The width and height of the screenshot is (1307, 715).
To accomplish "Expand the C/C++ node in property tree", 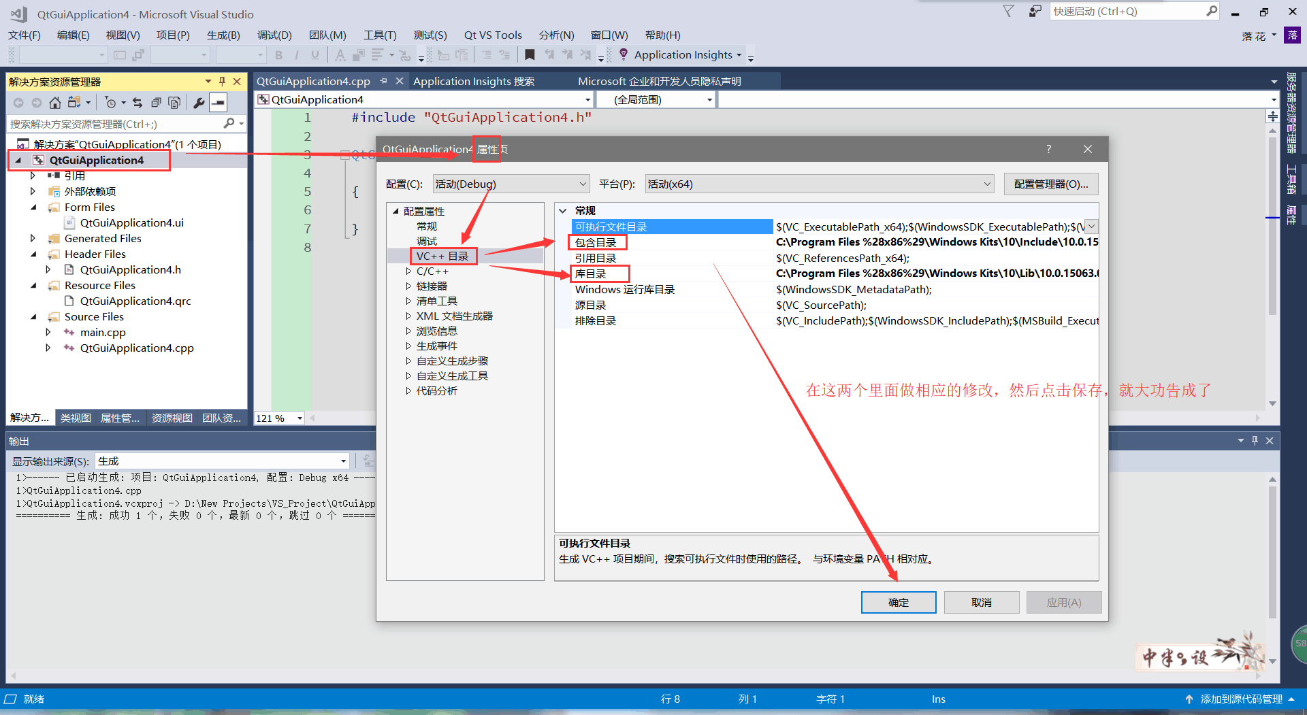I will 408,271.
